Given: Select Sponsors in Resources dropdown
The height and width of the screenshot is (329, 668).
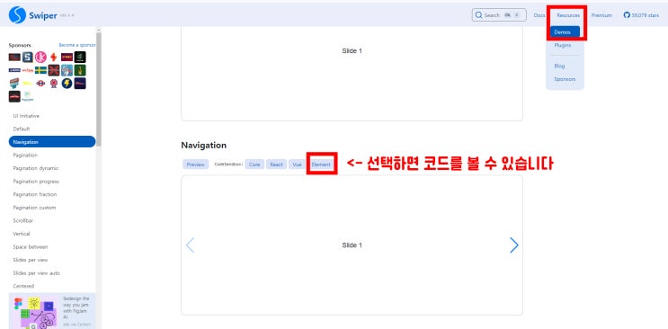Looking at the screenshot, I should coord(565,79).
